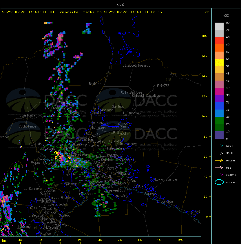241x244 pixels.
Task: Click the cyan 50YD track arrow in legend
Action: click(219, 146)
